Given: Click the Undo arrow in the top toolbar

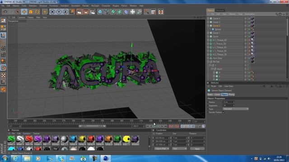Looking at the screenshot, I should click(5, 12).
